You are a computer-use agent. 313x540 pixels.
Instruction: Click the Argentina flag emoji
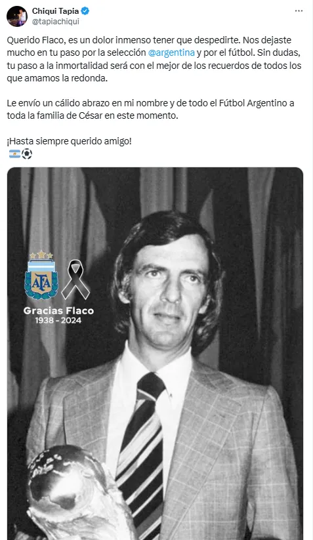(14, 154)
